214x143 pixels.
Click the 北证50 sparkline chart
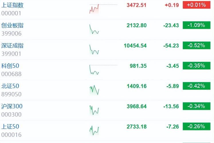[94, 90]
